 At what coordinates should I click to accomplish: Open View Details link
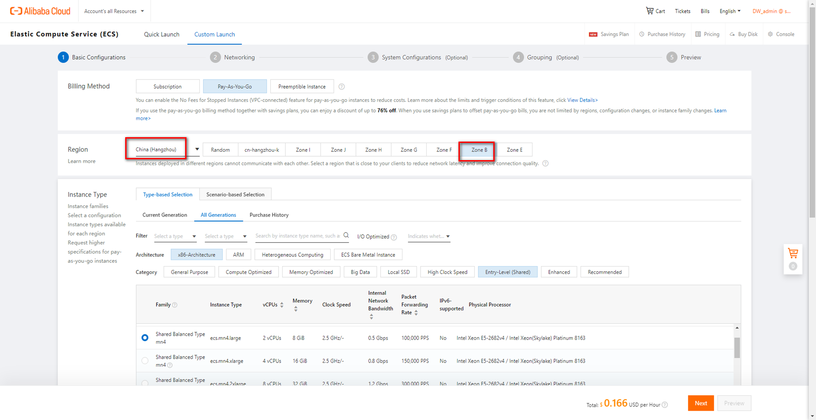tap(582, 100)
